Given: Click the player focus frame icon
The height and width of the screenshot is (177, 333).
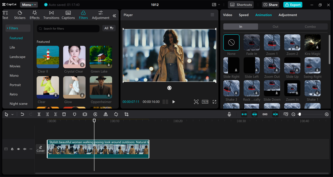Looking at the screenshot, I should 196,102.
